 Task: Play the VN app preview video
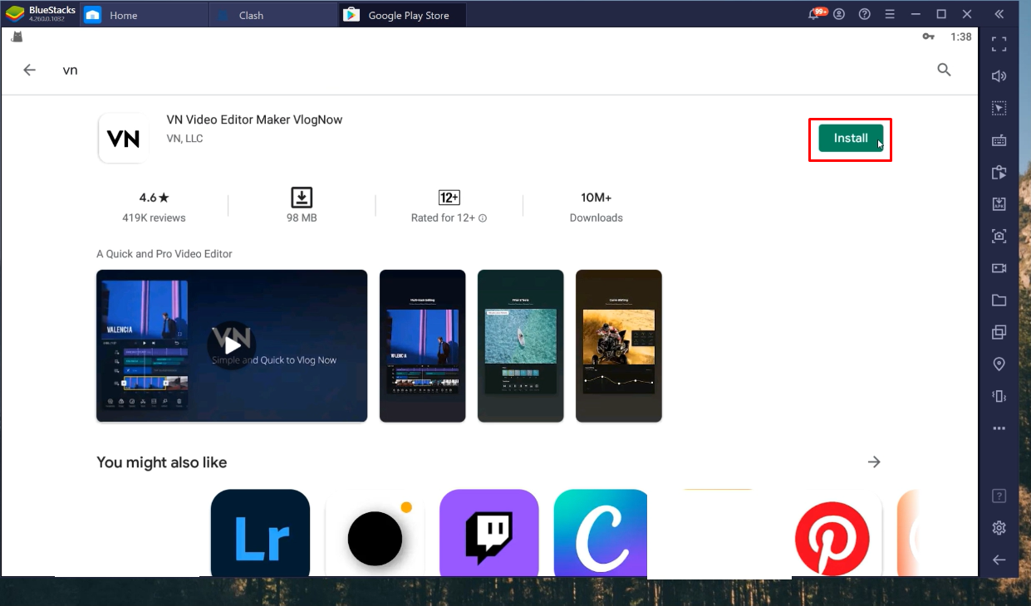tap(232, 345)
